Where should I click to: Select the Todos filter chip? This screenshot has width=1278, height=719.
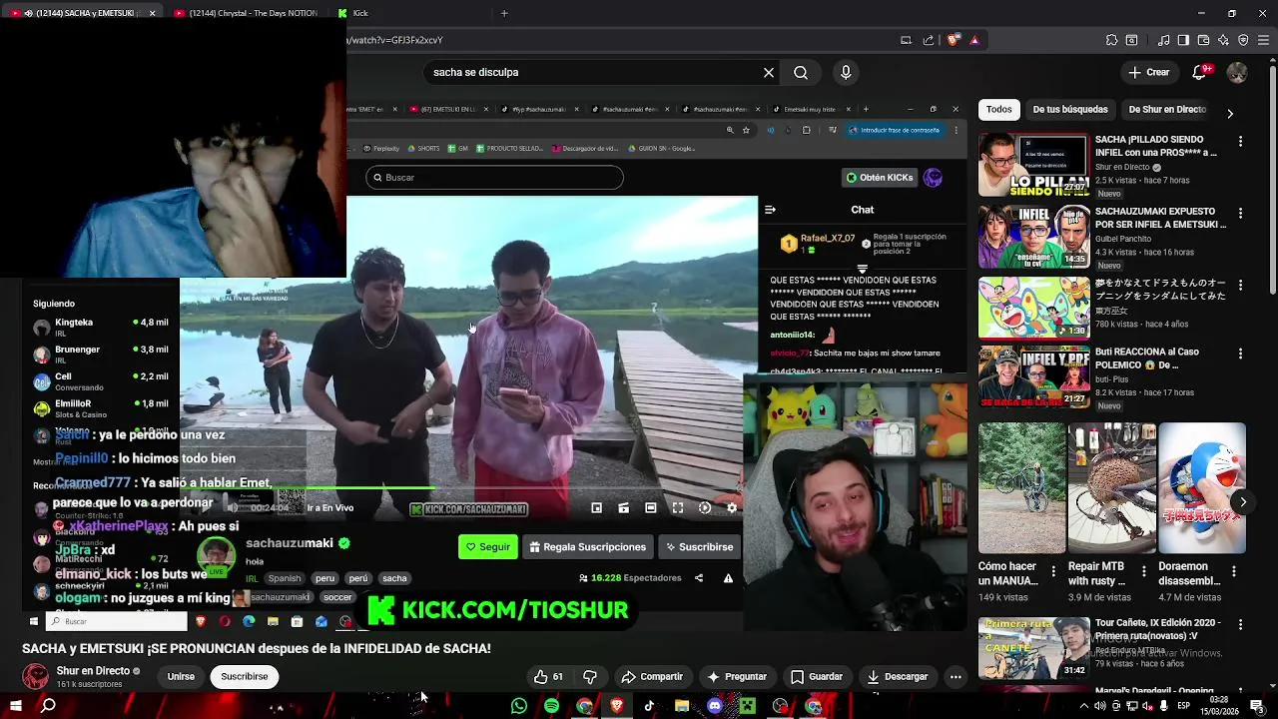998,110
